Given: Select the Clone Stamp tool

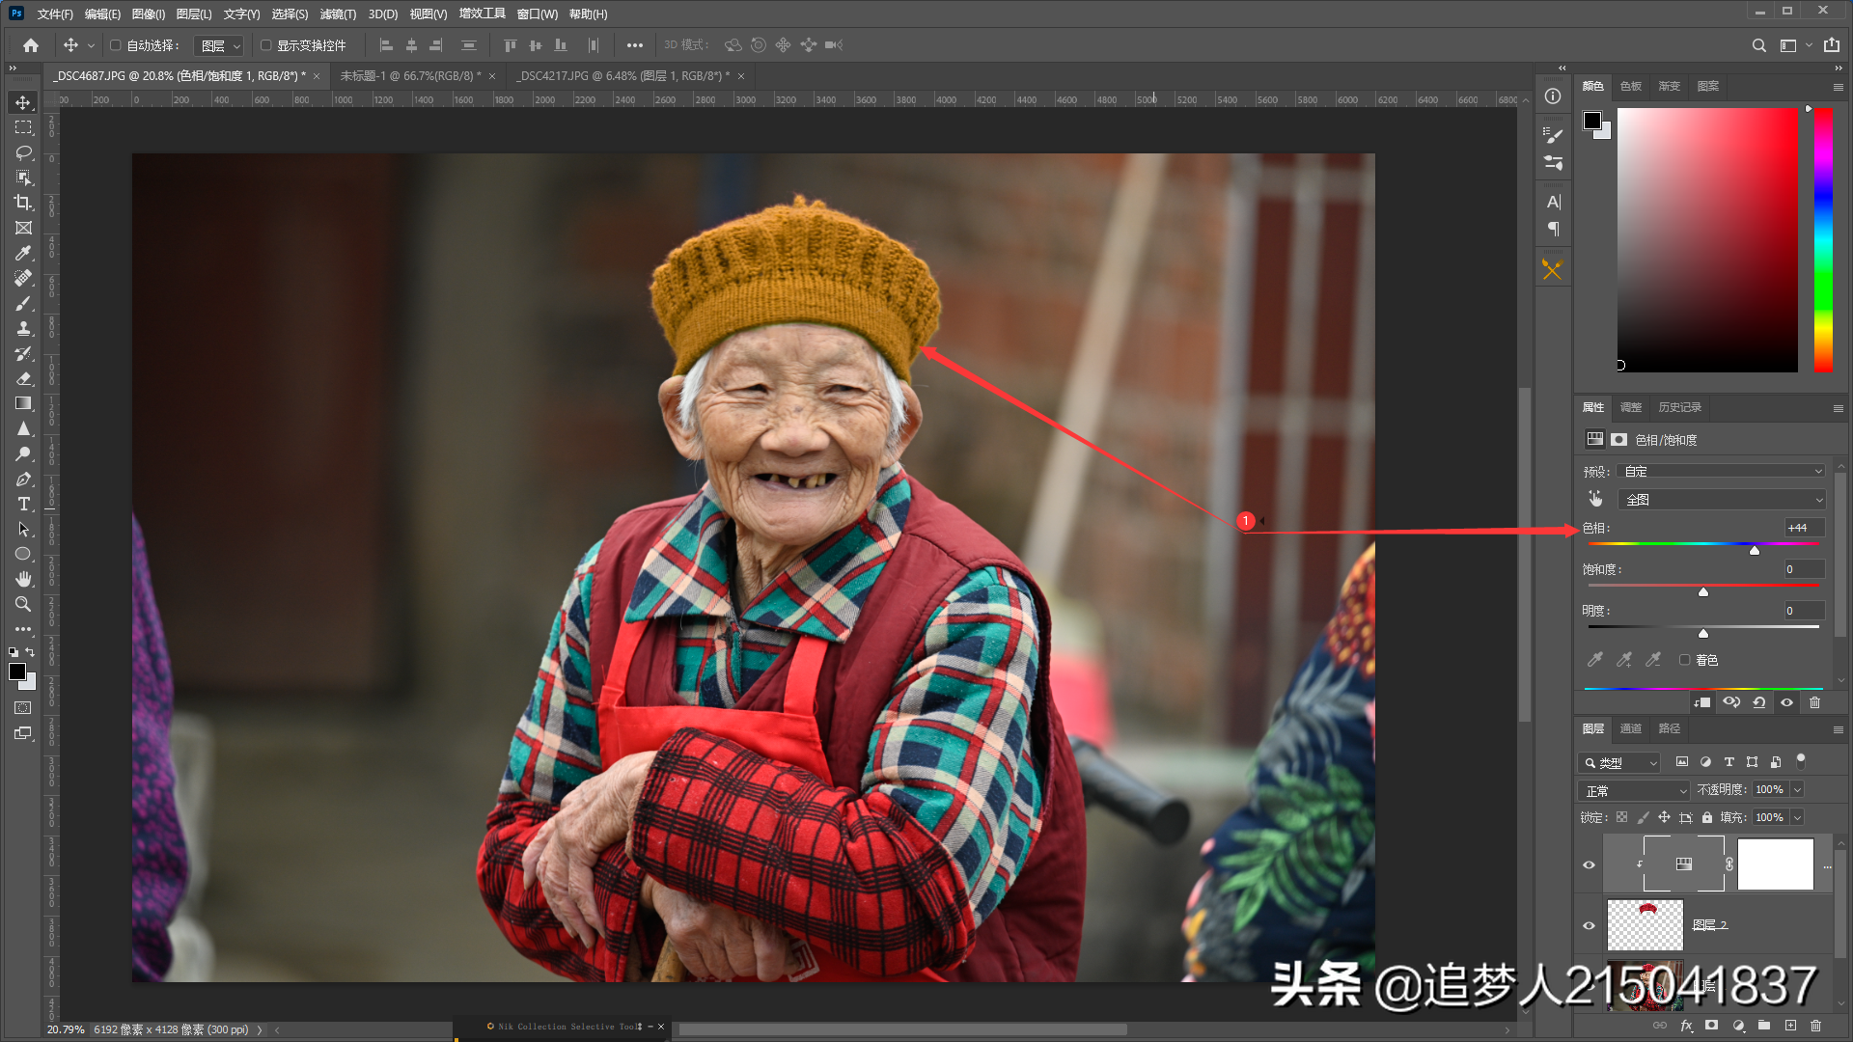Looking at the screenshot, I should [23, 329].
